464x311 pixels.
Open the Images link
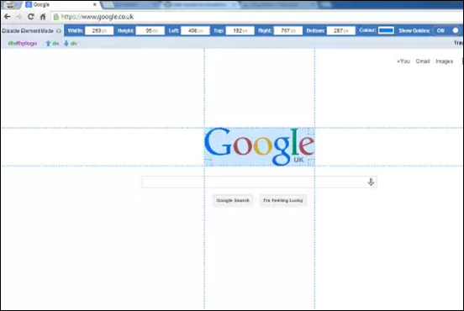pyautogui.click(x=444, y=61)
